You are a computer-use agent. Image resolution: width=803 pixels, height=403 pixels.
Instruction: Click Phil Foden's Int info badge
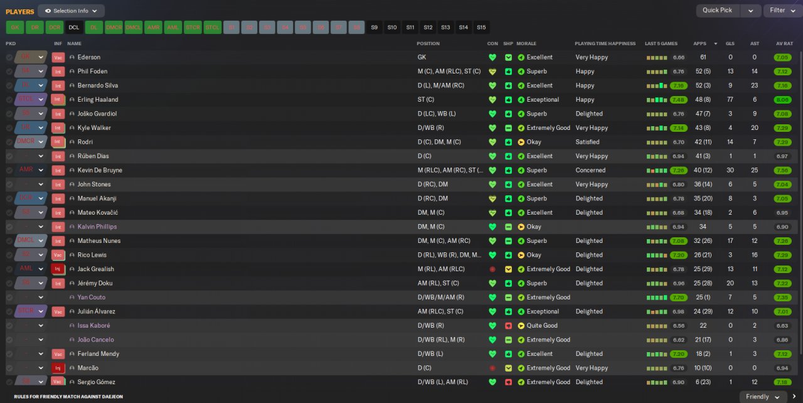pyautogui.click(x=58, y=72)
